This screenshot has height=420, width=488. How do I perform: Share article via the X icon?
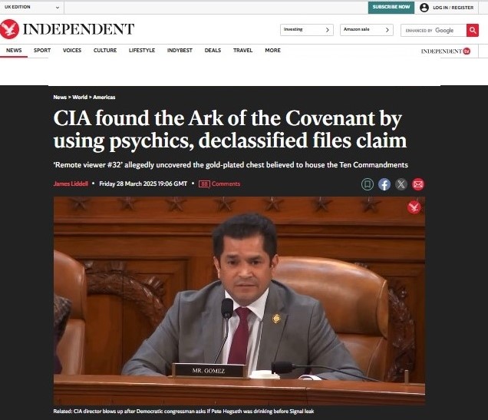tap(401, 184)
